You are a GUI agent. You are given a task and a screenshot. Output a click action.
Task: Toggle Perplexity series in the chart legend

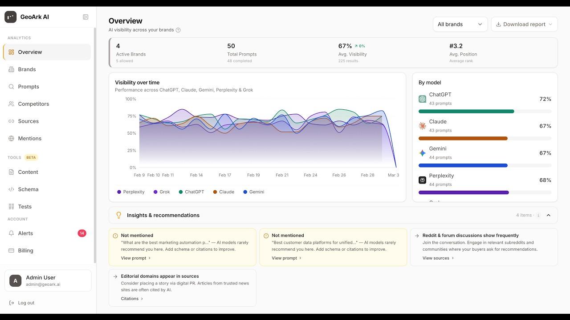point(130,192)
